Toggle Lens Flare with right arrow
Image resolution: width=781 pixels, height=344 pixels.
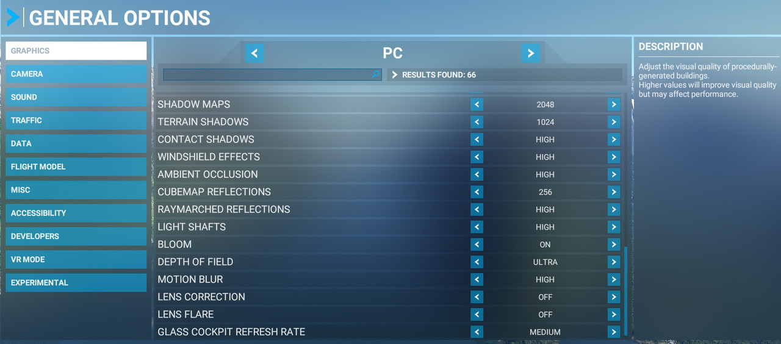coord(614,315)
